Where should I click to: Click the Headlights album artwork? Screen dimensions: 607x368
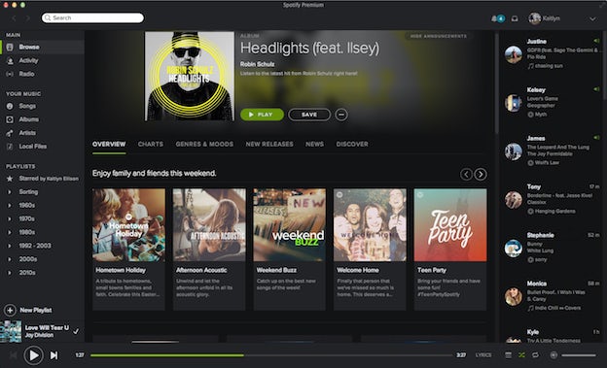click(190, 76)
